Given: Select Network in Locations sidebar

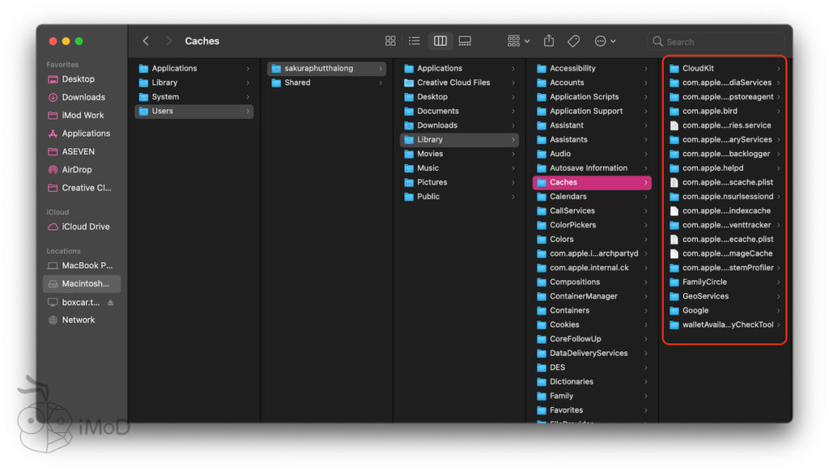Looking at the screenshot, I should click(x=79, y=320).
